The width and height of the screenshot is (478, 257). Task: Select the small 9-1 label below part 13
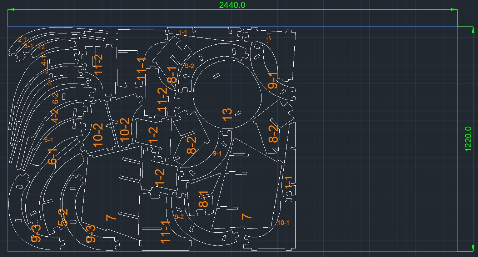pos(217,153)
